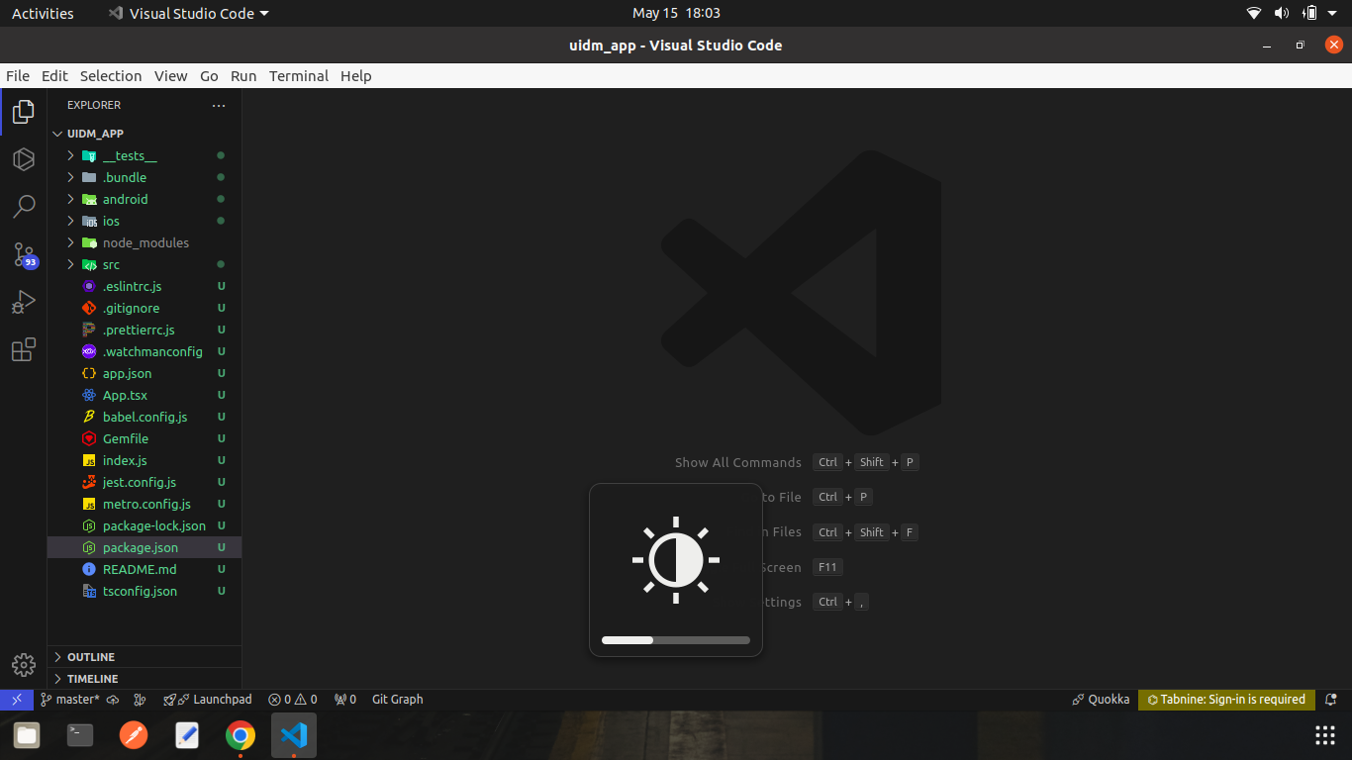Open the Run and Debug view
The width and height of the screenshot is (1352, 760).
[x=24, y=302]
